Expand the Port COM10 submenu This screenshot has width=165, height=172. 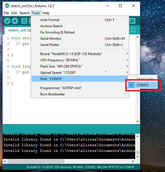(x=80, y=79)
